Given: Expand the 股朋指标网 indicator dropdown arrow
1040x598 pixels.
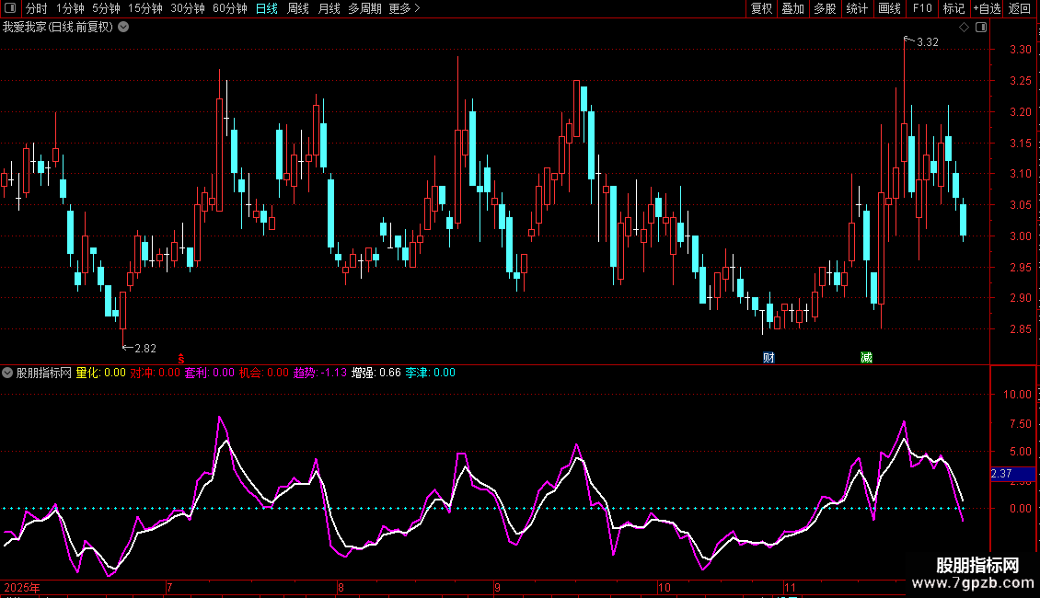Looking at the screenshot, I should tap(8, 373).
